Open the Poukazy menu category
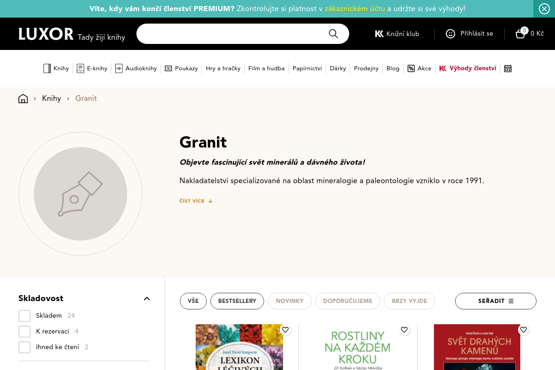This screenshot has height=370, width=555. tap(181, 68)
